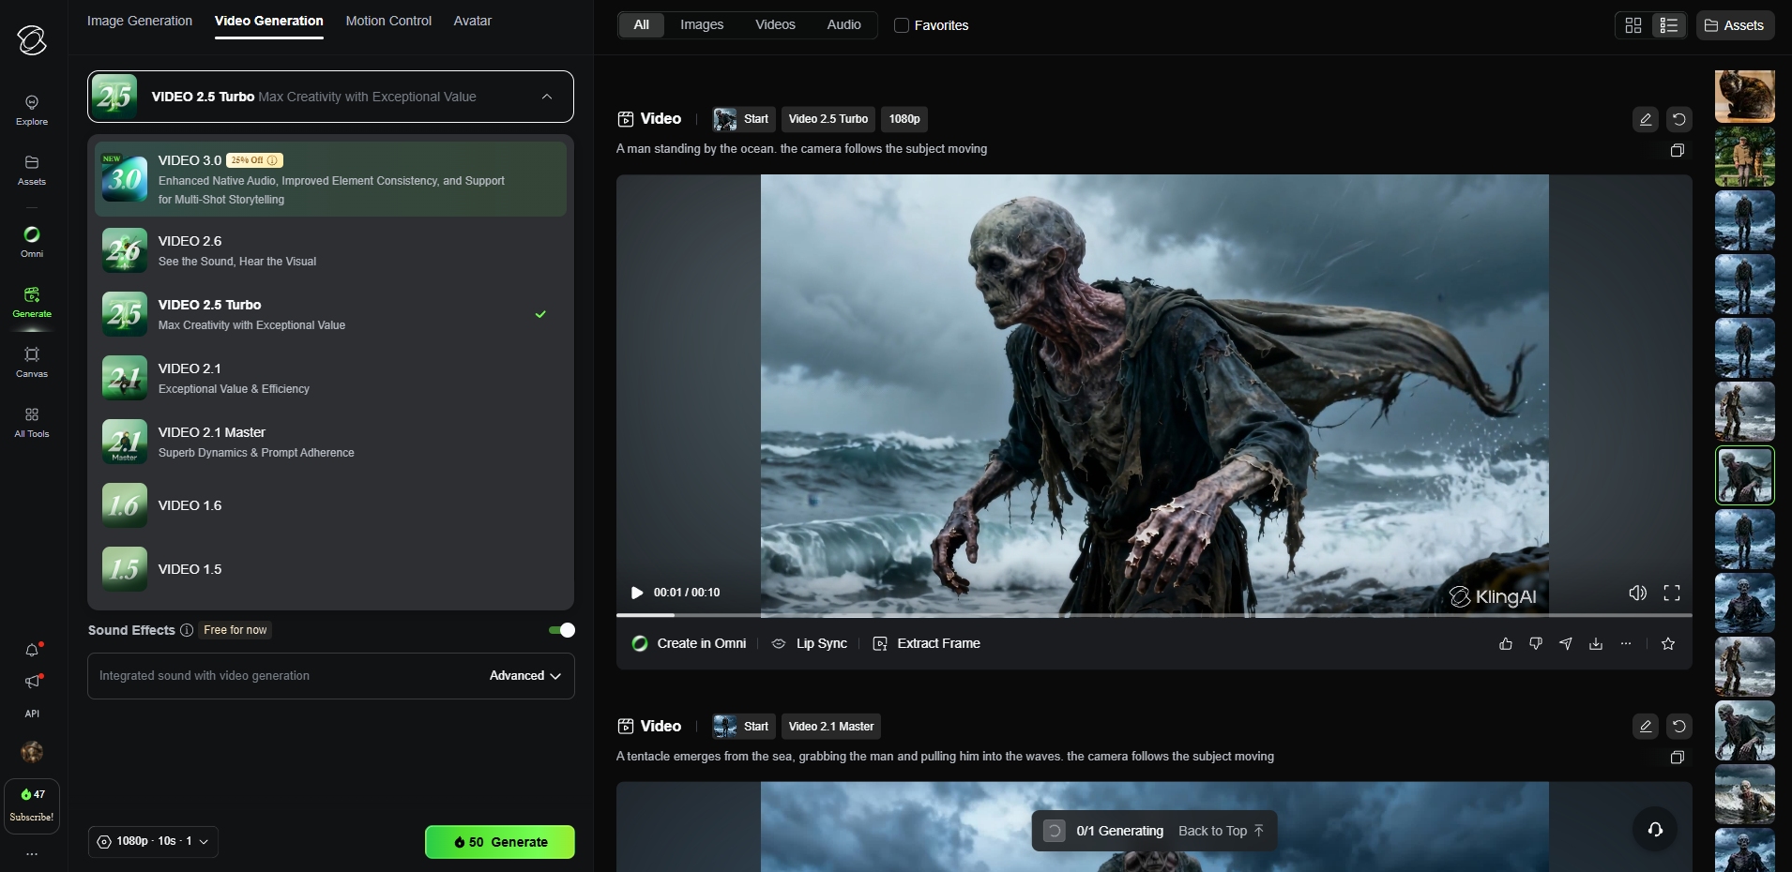Enable the Favorites checkbox filter
Viewport: 1792px width, 872px height.
[902, 25]
